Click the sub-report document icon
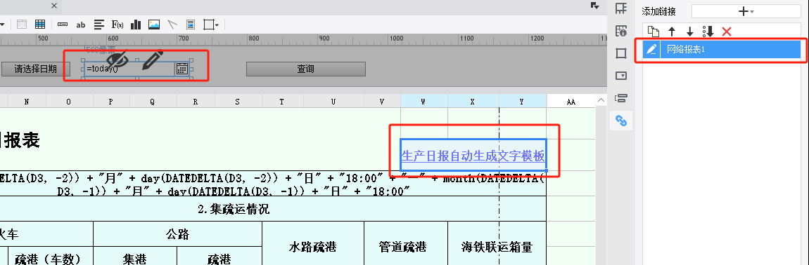The height and width of the screenshot is (265, 809). [x=191, y=24]
